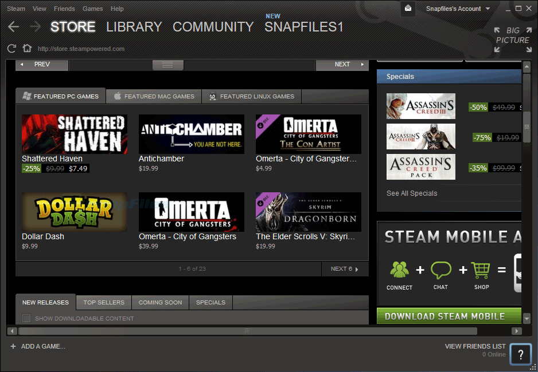Open the See All Specials link
538x372 pixels.
(412, 193)
